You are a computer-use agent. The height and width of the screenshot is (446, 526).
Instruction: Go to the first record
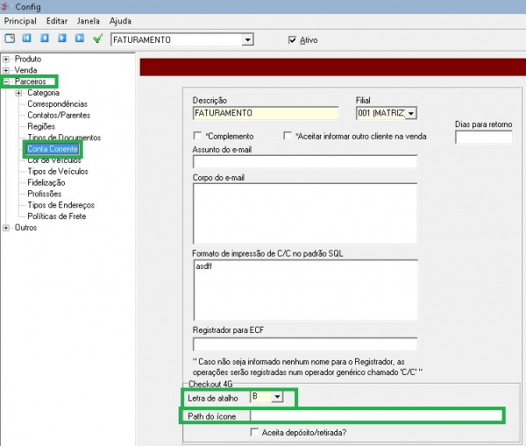point(27,39)
